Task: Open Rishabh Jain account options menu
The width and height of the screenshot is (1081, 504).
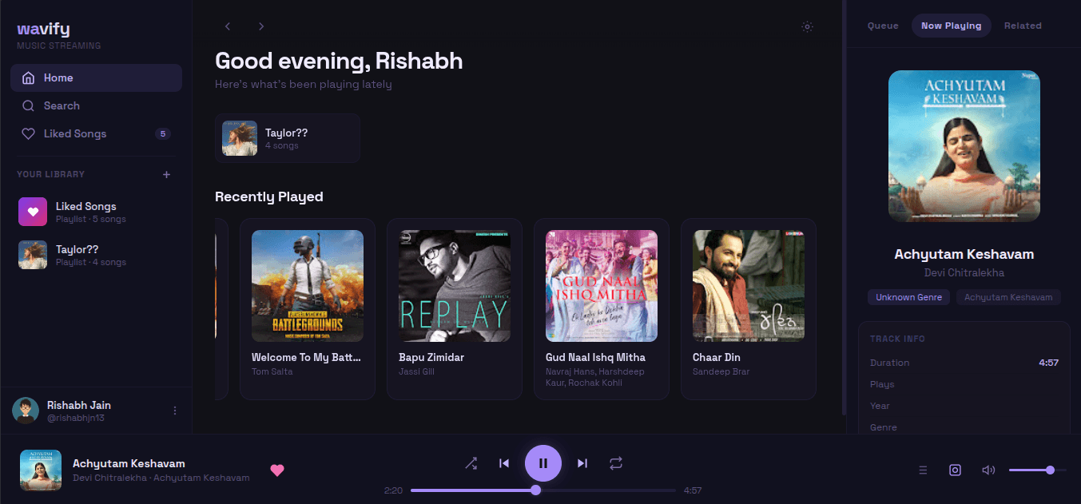Action: (x=175, y=411)
